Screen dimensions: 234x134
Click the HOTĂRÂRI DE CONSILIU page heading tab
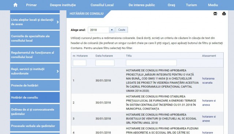click(86, 14)
